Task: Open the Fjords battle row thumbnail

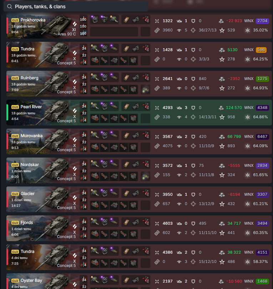Action: 42,228
